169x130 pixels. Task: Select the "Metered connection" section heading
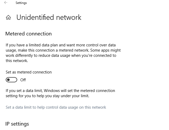[x=28, y=34]
